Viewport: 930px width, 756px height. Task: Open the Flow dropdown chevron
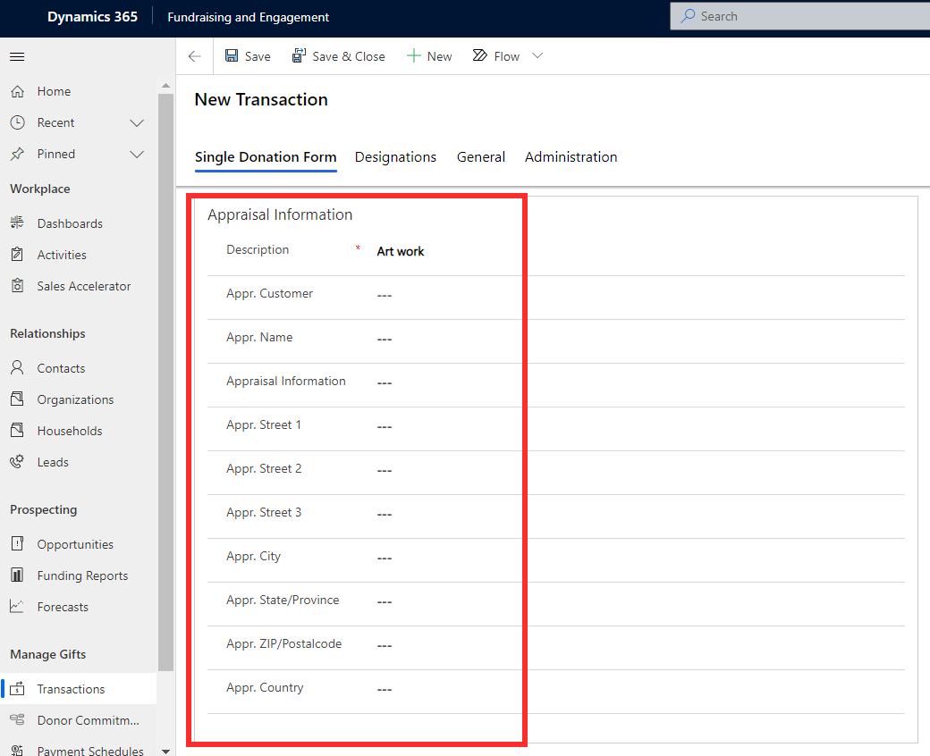click(537, 55)
